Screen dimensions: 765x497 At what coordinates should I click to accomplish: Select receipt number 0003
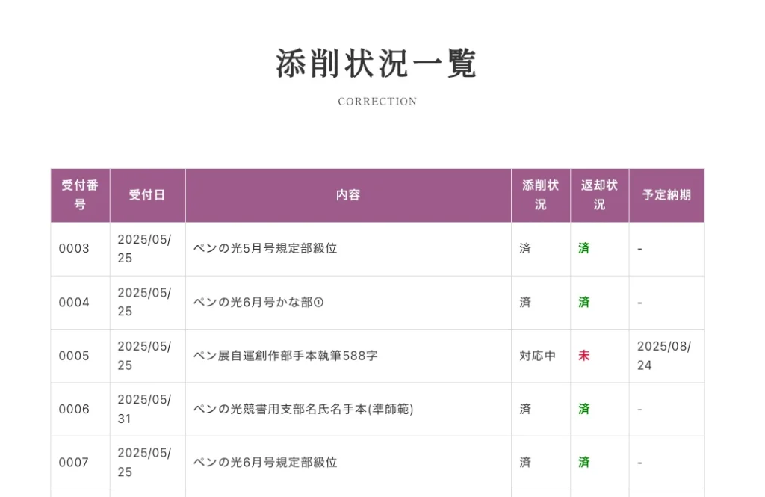coord(74,249)
